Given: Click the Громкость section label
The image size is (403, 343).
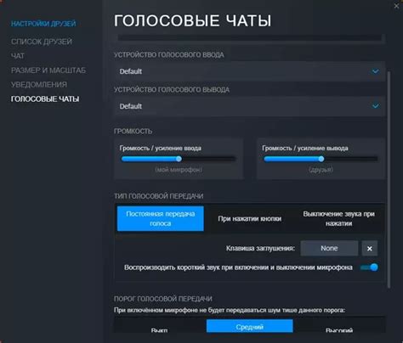Looking at the screenshot, I should click(x=133, y=132).
